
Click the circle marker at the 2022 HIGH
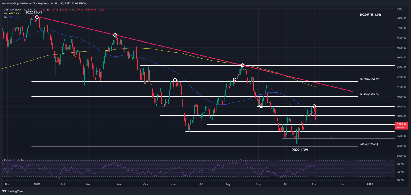[x=37, y=18]
